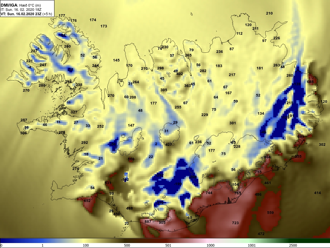The width and height of the screenshot is (330, 248).
Task: Click the map value '305'
Action: [x=164, y=90]
